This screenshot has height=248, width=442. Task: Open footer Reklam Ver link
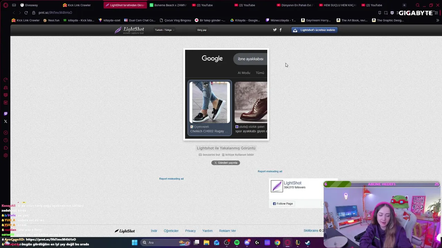[228, 231]
